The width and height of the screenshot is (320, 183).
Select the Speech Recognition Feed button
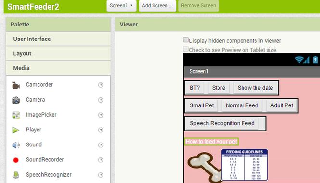(x=222, y=123)
